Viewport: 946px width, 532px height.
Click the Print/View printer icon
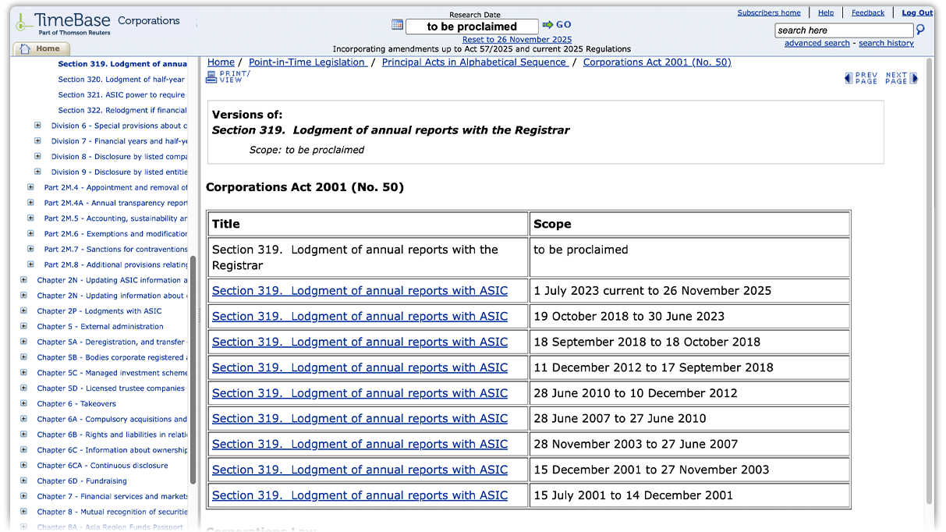(x=211, y=75)
